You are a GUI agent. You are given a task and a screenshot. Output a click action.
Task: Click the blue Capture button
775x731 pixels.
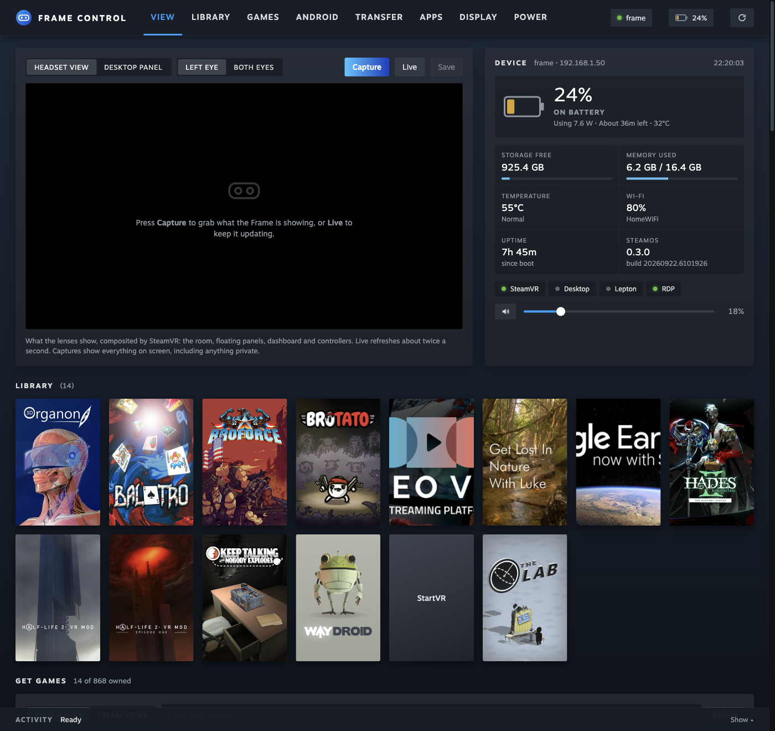pyautogui.click(x=366, y=67)
